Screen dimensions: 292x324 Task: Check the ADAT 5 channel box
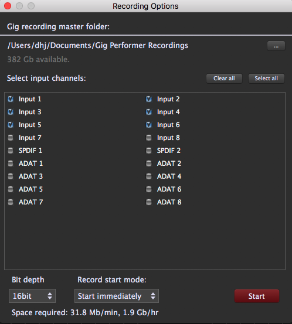coord(11,189)
